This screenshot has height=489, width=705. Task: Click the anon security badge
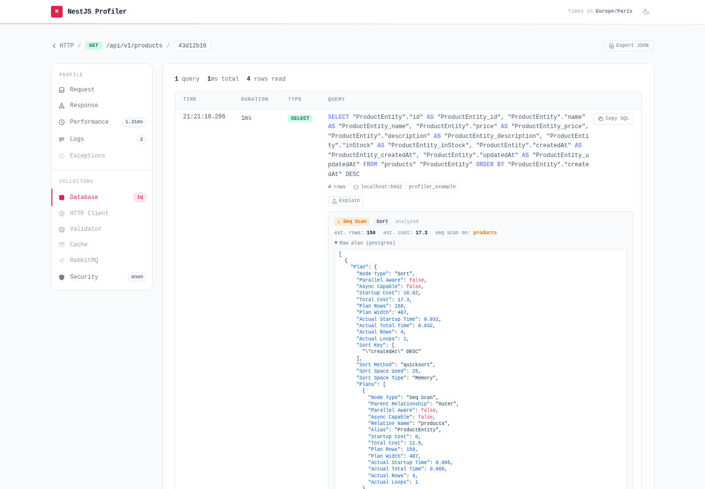137,277
